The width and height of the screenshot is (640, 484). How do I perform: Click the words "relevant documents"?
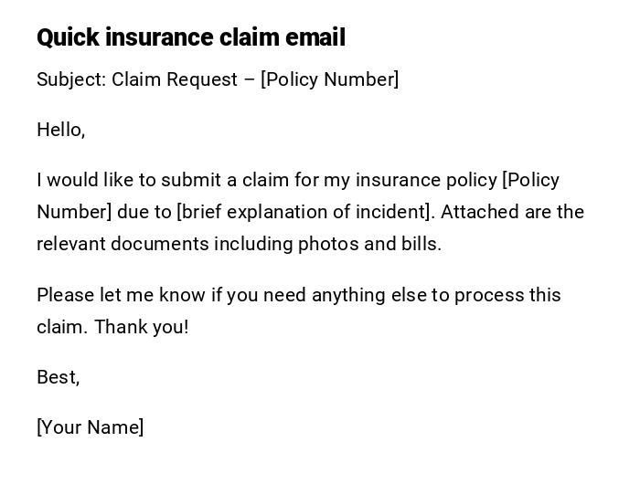123,244
